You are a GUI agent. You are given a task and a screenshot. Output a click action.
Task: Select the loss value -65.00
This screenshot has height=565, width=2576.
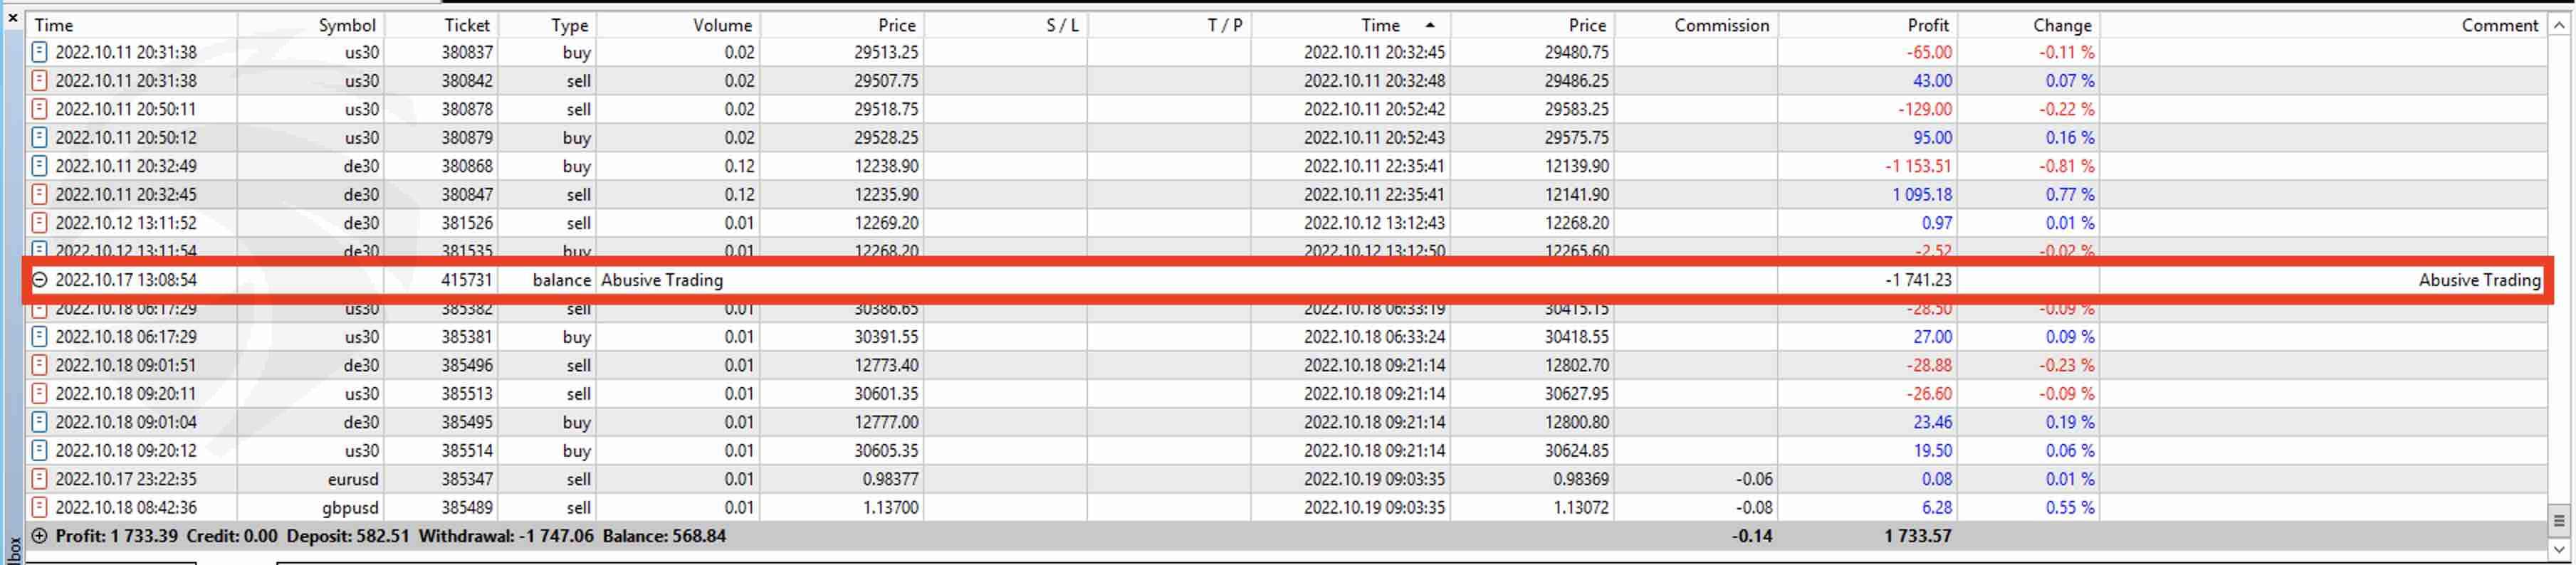1929,52
